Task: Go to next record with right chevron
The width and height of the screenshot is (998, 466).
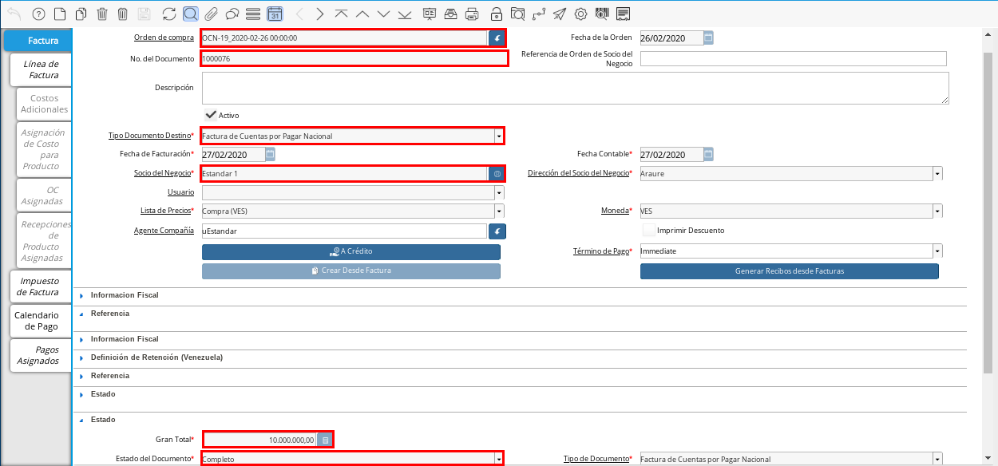Action: tap(319, 14)
